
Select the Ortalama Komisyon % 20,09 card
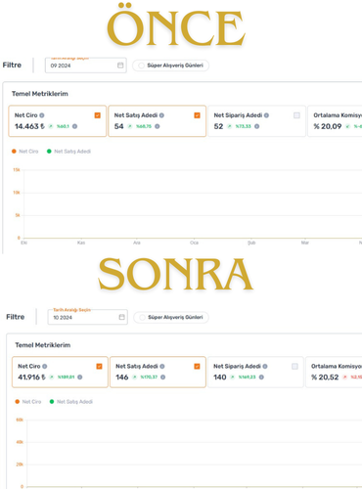pos(335,121)
